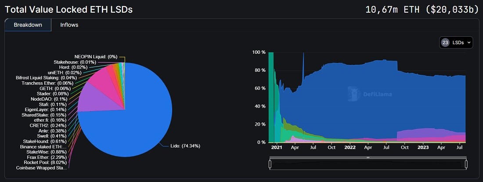
Task: Click the 2022 x-axis label
Action: click(x=350, y=147)
